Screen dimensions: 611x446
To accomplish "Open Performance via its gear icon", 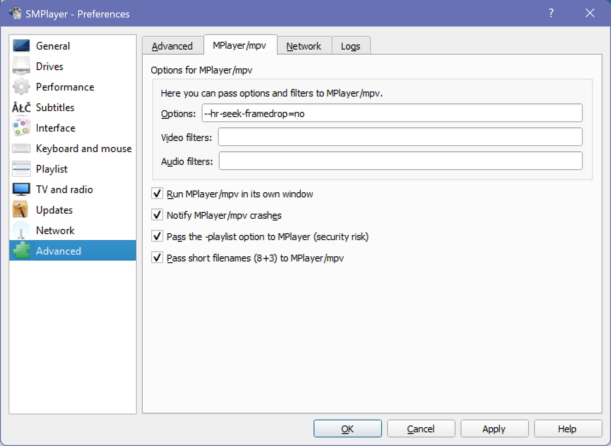I will coord(21,87).
